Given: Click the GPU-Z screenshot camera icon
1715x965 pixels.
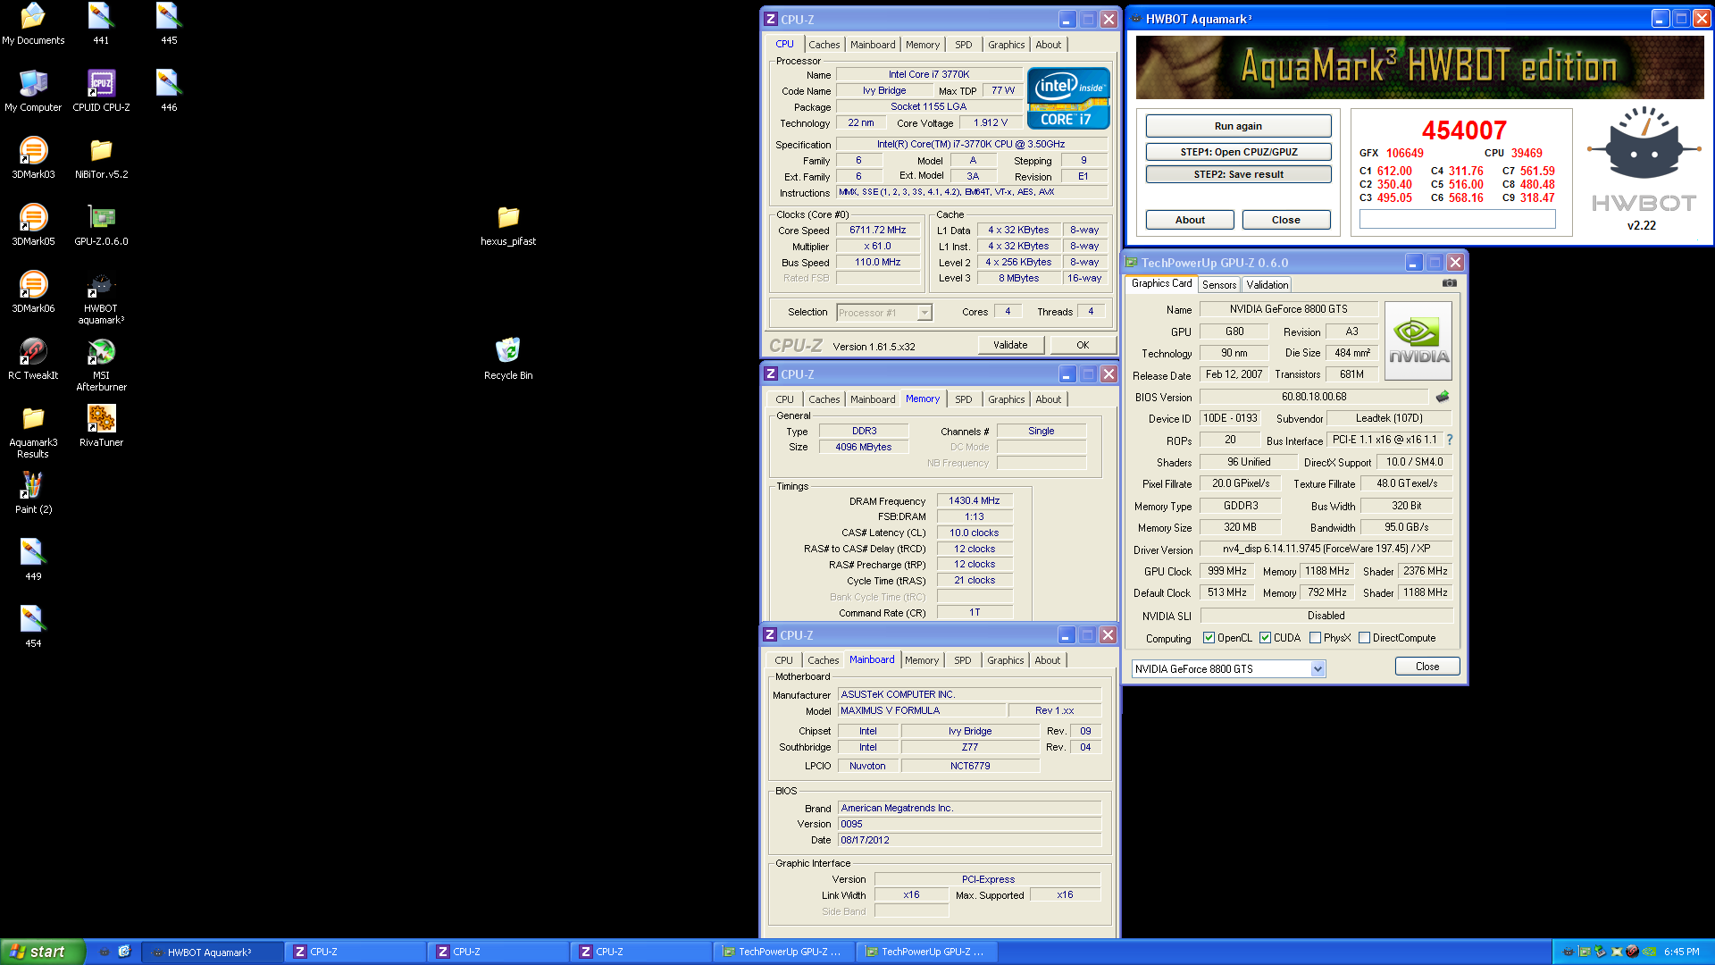Looking at the screenshot, I should (x=1450, y=283).
